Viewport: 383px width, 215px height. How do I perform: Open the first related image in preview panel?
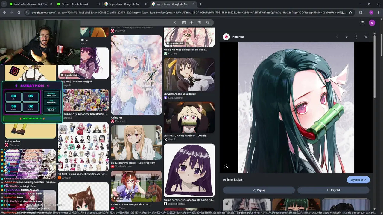[x=247, y=205]
